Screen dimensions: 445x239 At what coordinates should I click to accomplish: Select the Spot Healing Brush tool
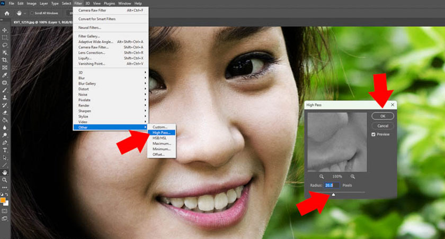click(5, 82)
